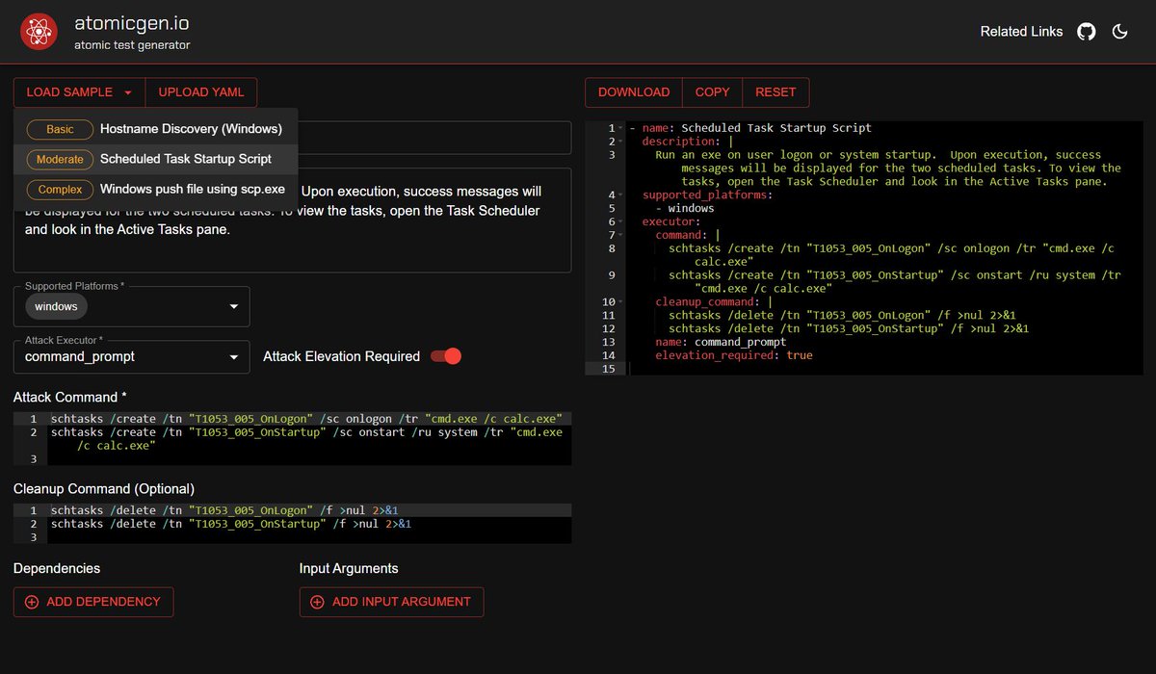Add a new dependency
1156x674 pixels.
93,602
